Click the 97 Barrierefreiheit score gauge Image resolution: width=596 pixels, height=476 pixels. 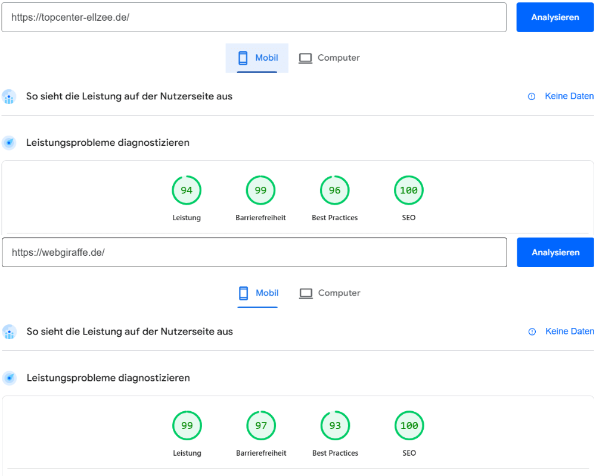[261, 425]
